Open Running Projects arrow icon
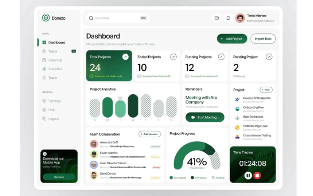 tap(221, 57)
